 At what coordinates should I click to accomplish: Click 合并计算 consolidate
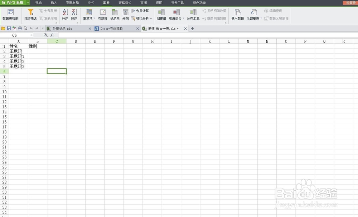tap(140, 11)
